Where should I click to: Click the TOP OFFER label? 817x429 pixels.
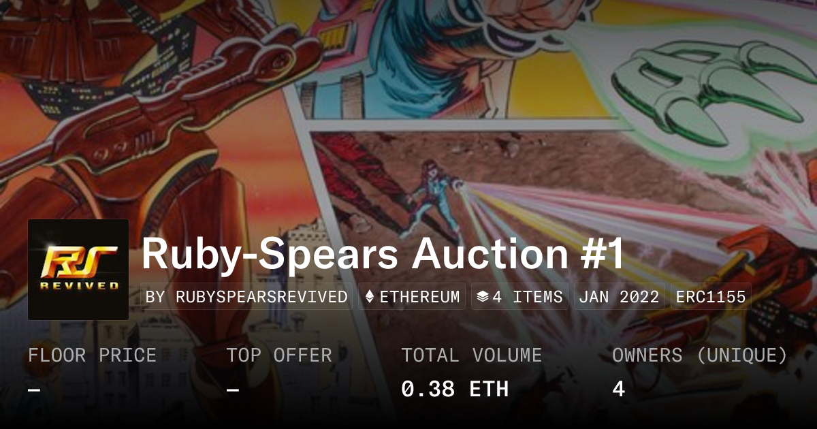[279, 355]
